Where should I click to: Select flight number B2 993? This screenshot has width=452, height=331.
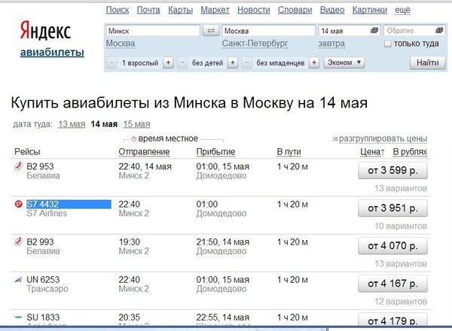pyautogui.click(x=40, y=241)
